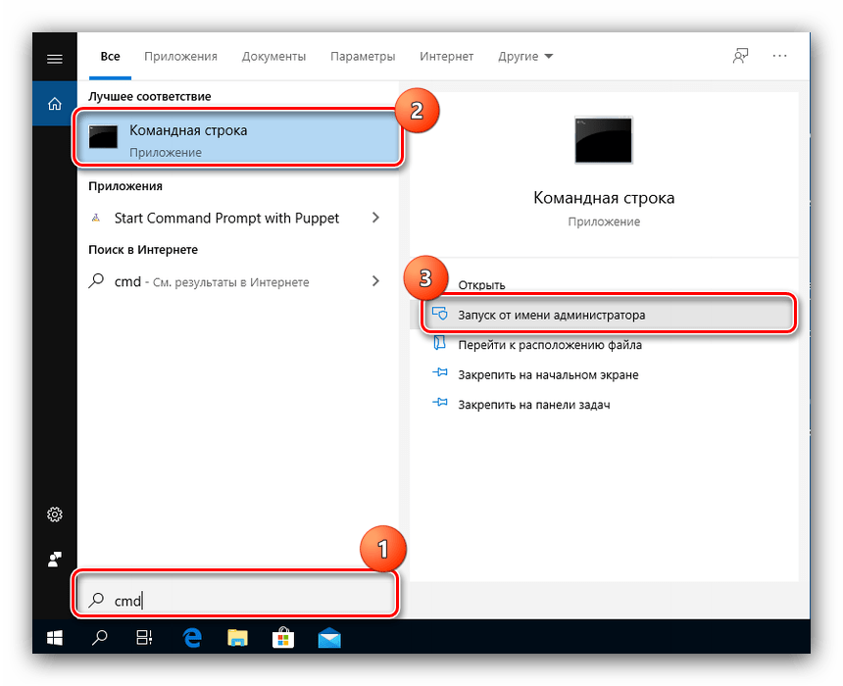Click the small Command Prompt icon in best match
Viewport: 843px width, 686px height.
click(x=103, y=137)
